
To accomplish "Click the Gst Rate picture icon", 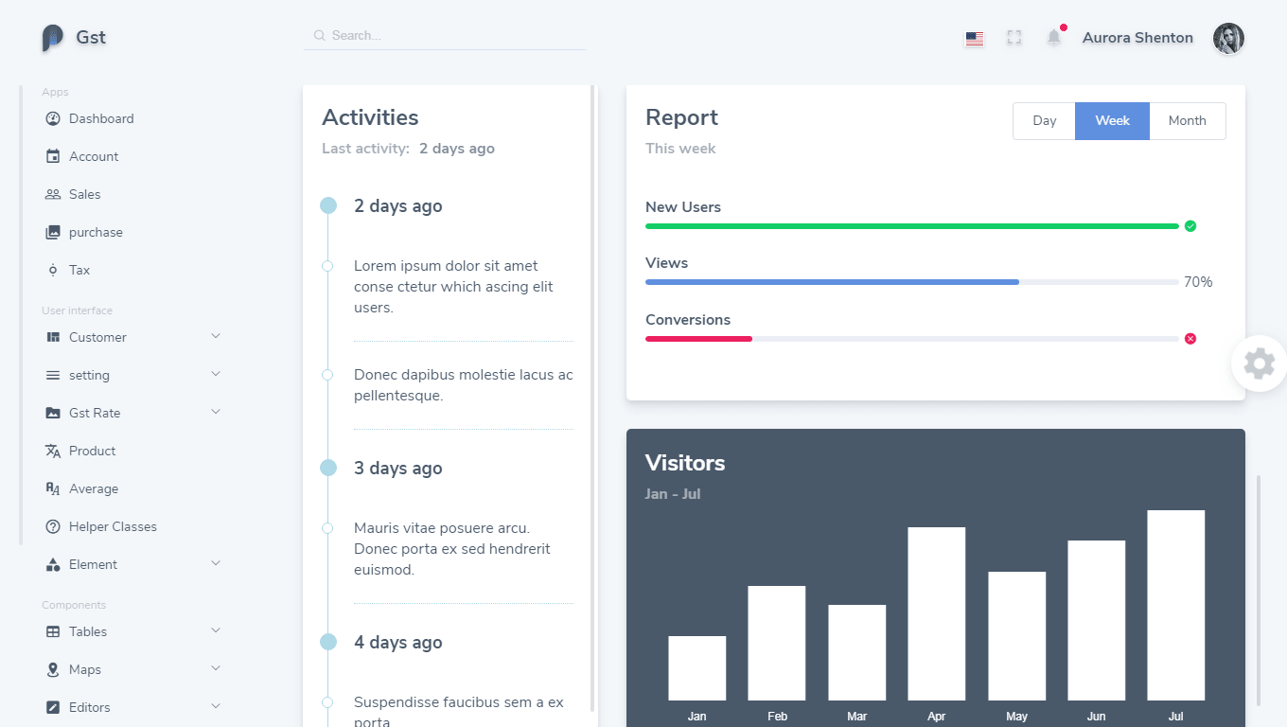I will click(53, 413).
